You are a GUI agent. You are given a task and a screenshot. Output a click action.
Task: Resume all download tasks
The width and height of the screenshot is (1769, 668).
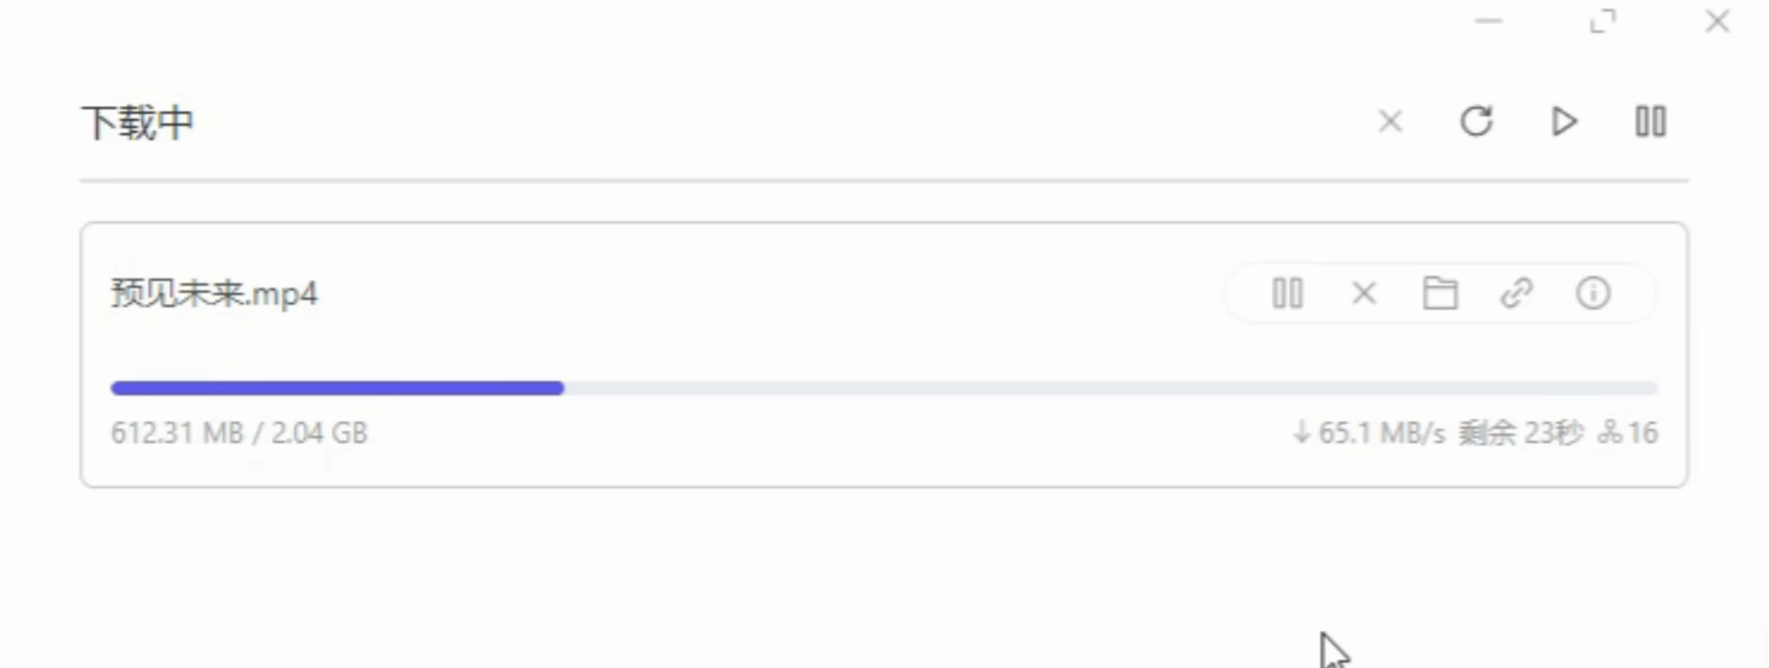[1564, 122]
